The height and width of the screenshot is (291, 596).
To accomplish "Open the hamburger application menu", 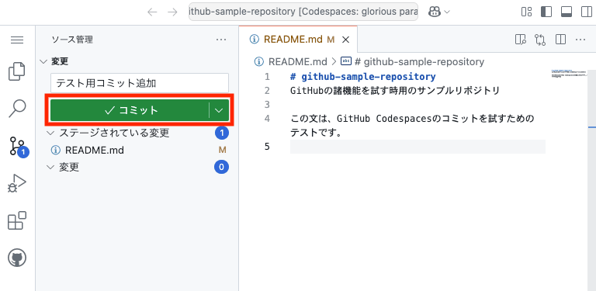I will [17, 40].
